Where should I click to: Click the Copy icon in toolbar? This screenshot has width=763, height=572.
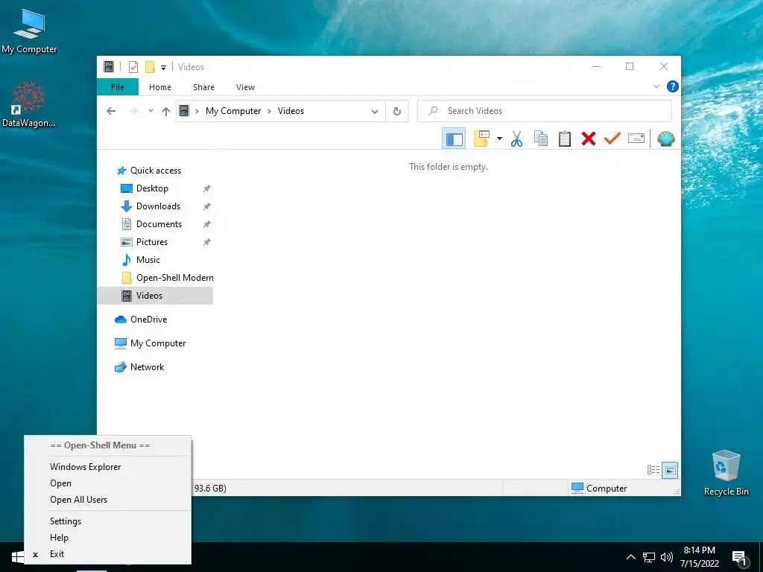tap(541, 139)
